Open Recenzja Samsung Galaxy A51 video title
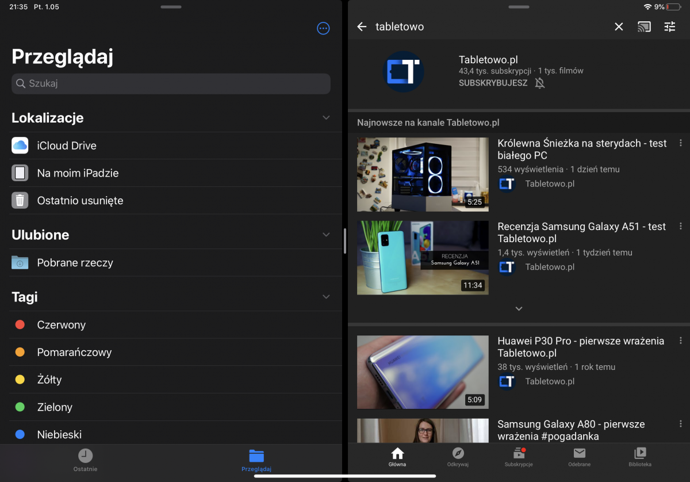Viewport: 690px width, 482px height. (x=581, y=232)
